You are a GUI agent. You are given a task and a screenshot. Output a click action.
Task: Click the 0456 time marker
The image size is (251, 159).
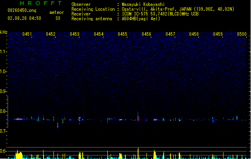pos(146,34)
